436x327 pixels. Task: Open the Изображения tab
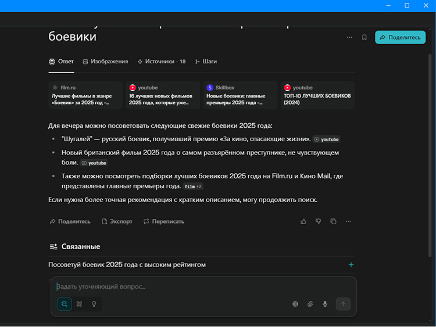pyautogui.click(x=105, y=62)
